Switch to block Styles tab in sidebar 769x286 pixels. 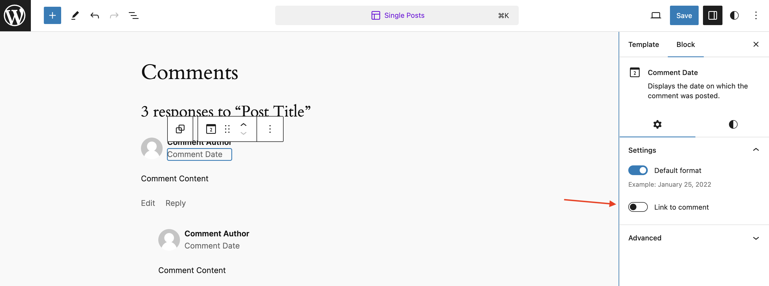(733, 124)
